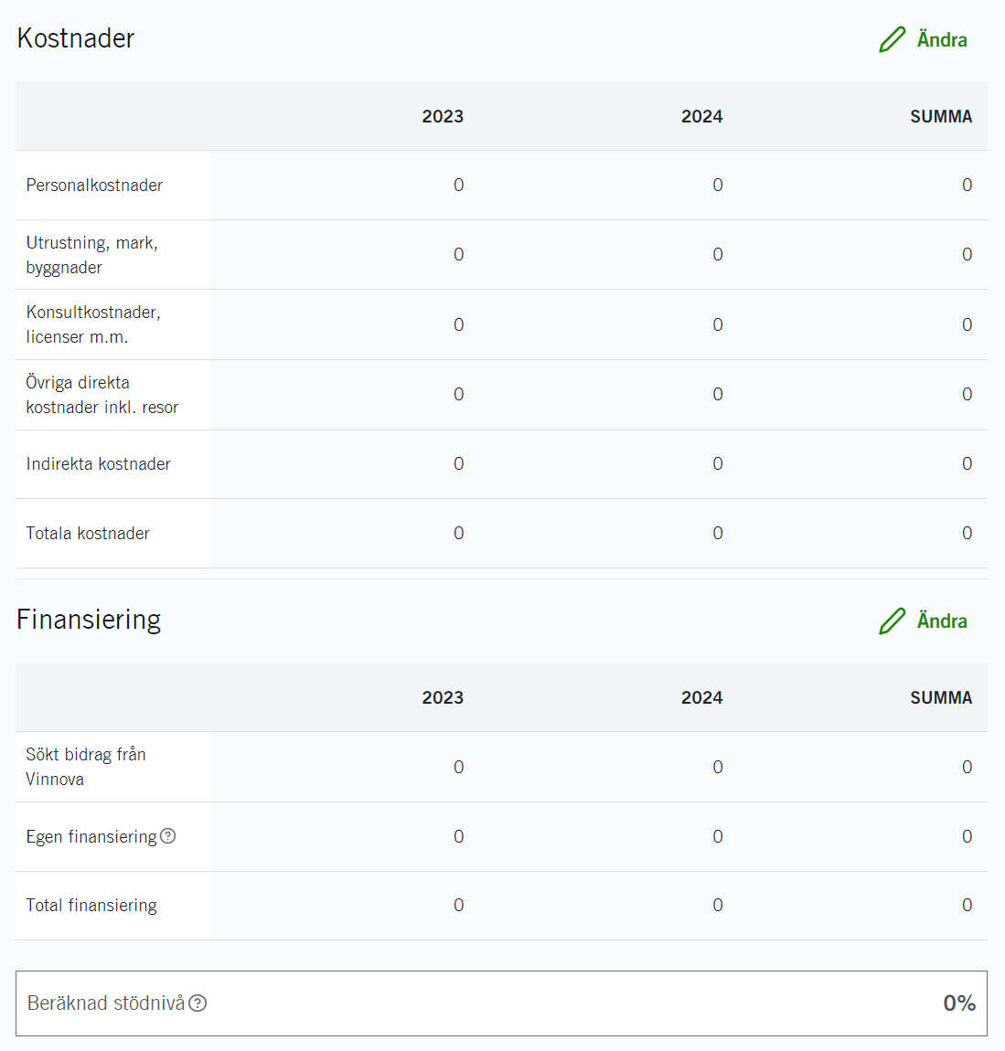Select the Personalkostnader row label
This screenshot has height=1051, width=1005.
click(x=94, y=186)
